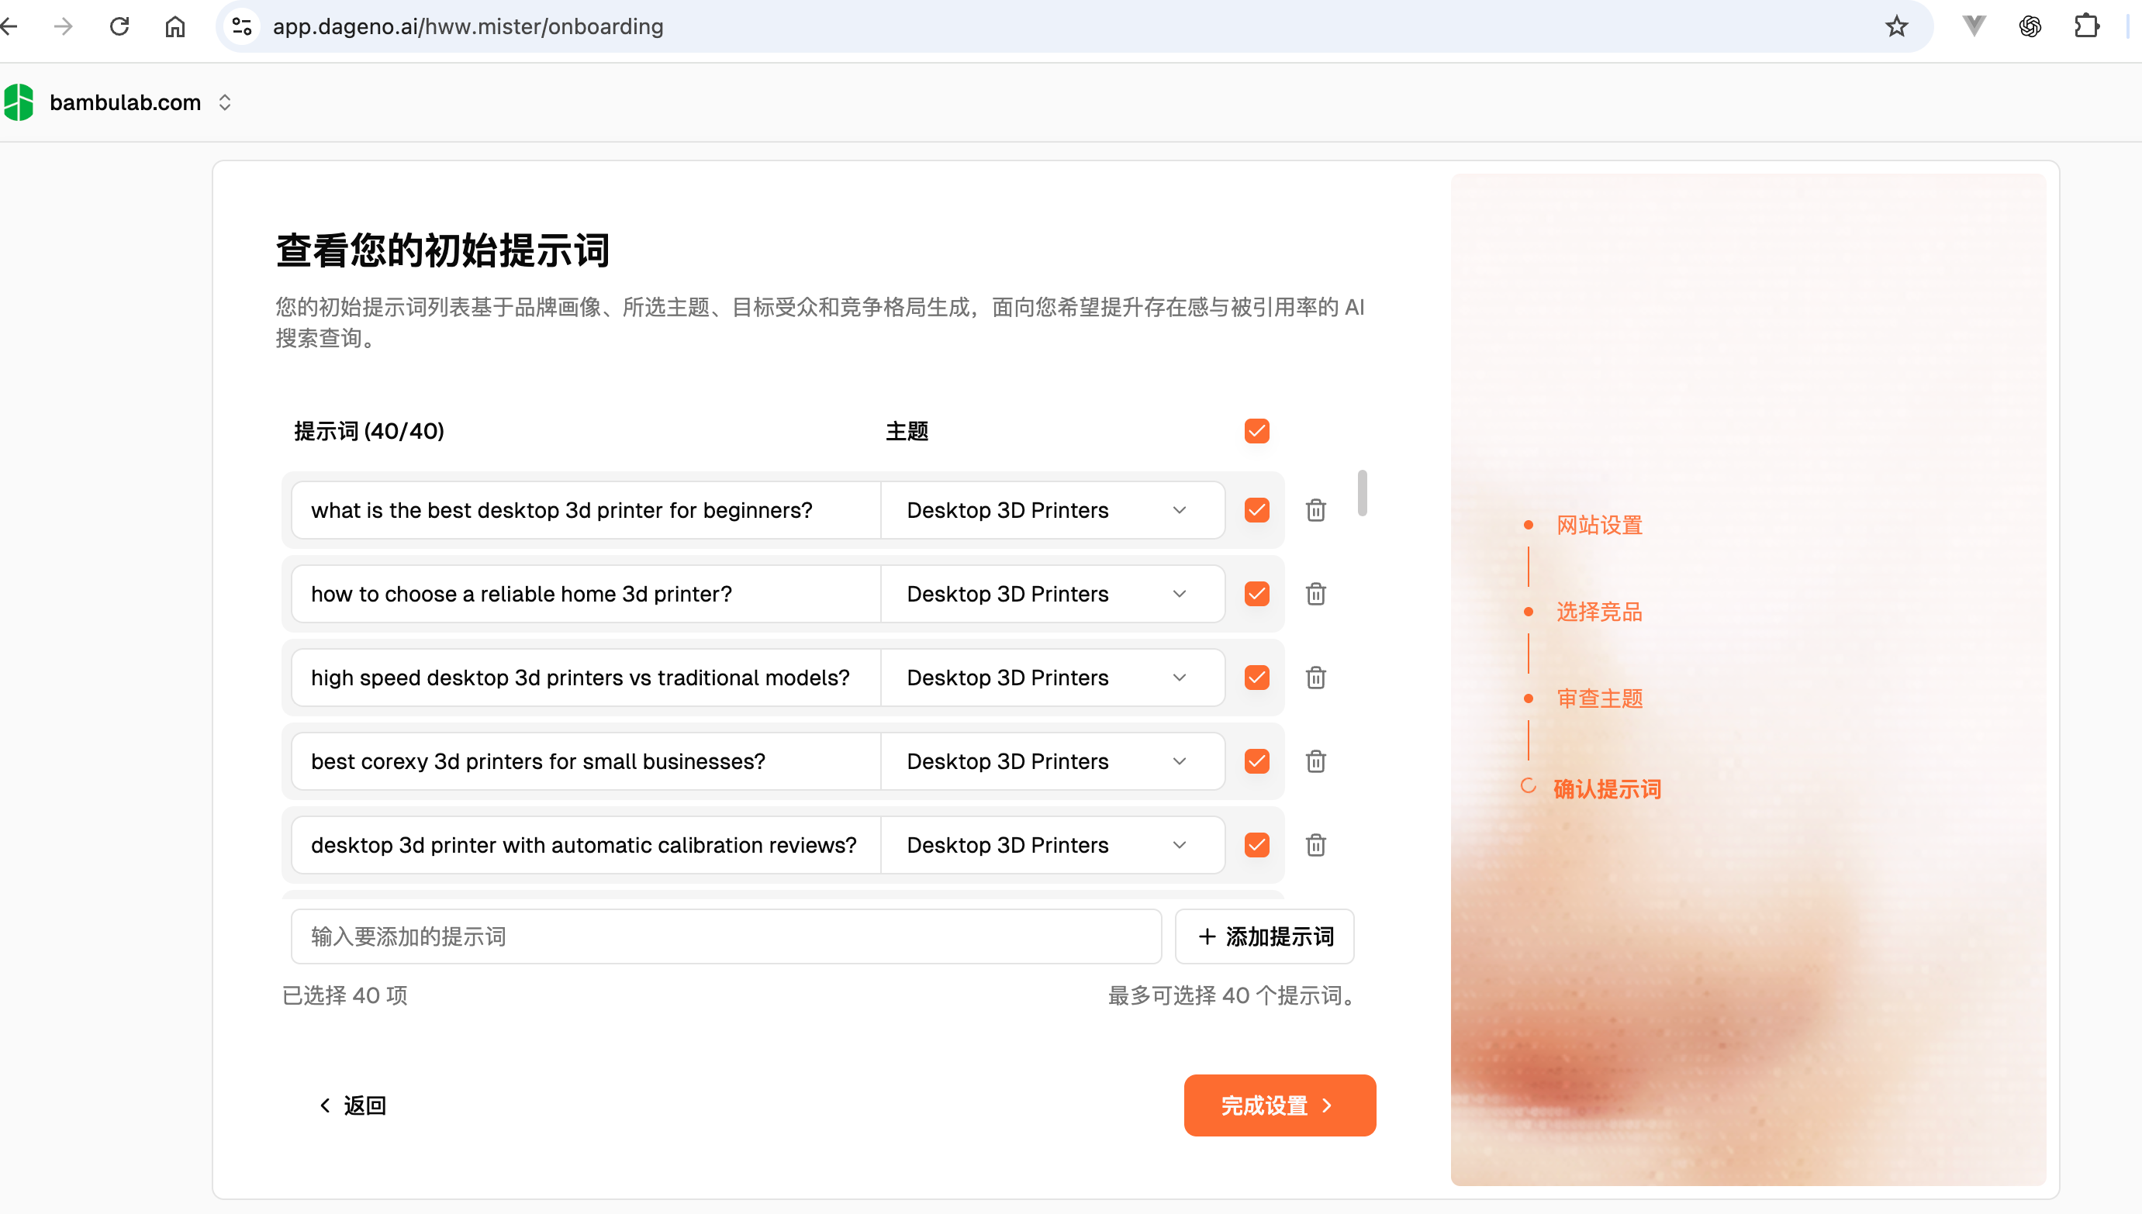Uncheck 'best desktop 3d printer for beginners' prompt
2142x1214 pixels.
1256,509
